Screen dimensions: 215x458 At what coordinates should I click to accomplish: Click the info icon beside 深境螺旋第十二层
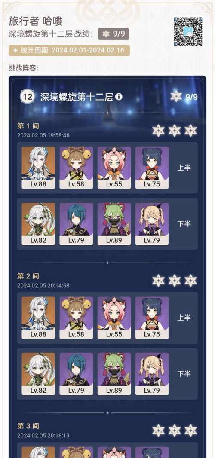(x=119, y=96)
